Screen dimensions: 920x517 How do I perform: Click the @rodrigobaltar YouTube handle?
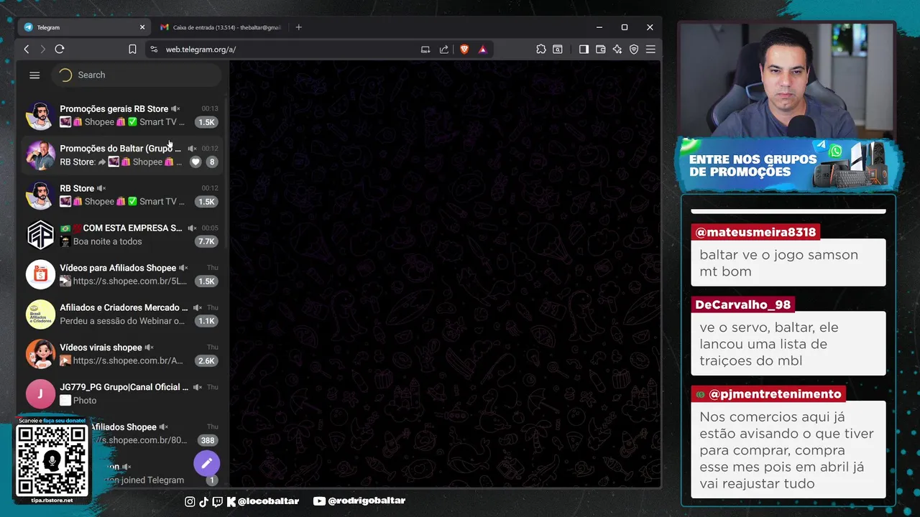(x=367, y=501)
